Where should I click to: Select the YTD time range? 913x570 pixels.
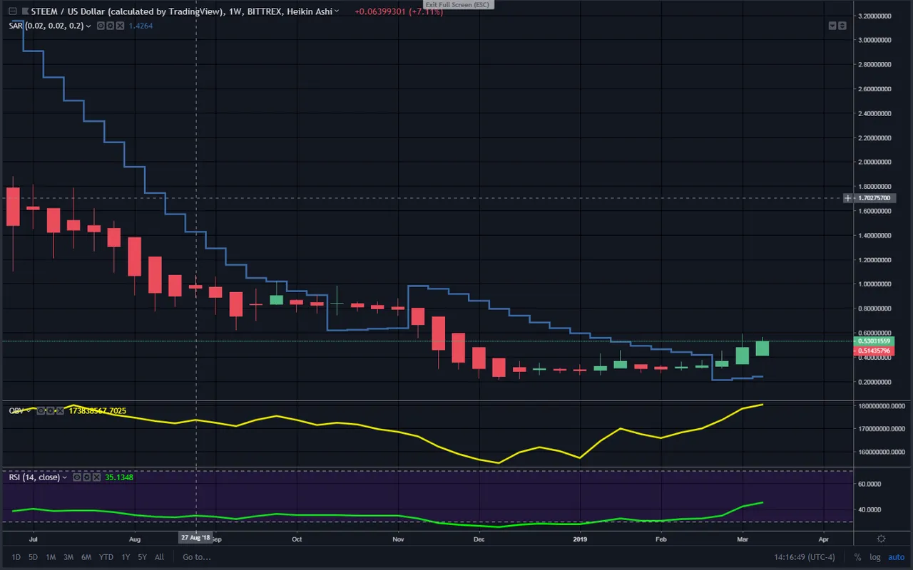[106, 557]
